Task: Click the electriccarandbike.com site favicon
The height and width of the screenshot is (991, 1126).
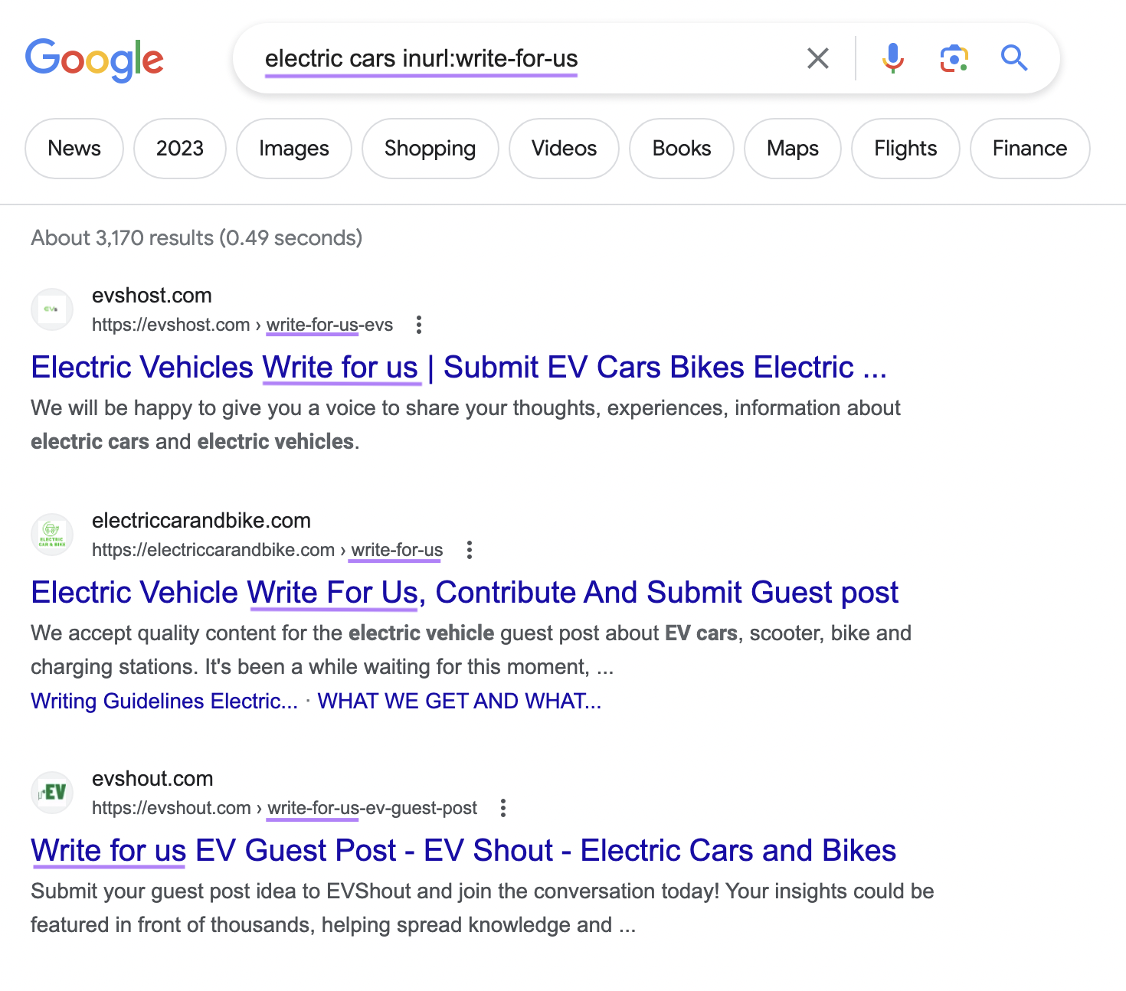Action: pyautogui.click(x=51, y=534)
